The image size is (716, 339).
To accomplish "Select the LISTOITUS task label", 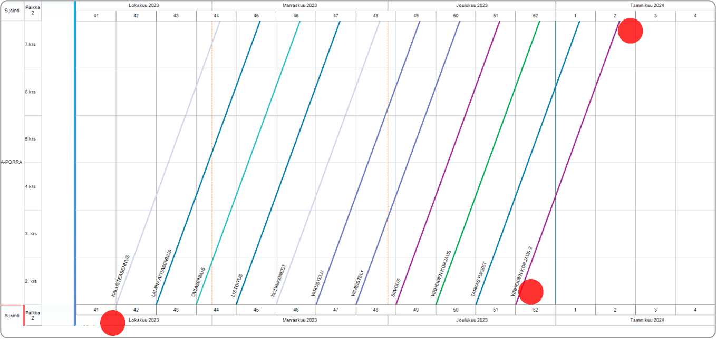I will pos(237,286).
